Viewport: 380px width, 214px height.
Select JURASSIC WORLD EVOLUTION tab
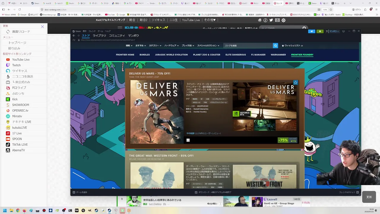click(x=171, y=55)
